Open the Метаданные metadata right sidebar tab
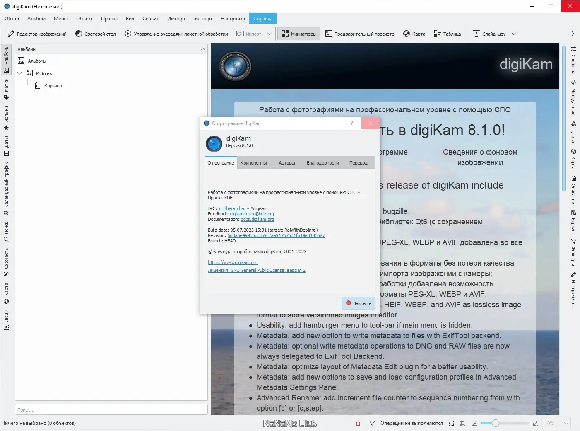This screenshot has width=580, height=431. (x=573, y=98)
